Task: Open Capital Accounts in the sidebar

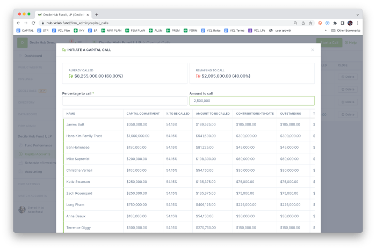Action: (x=38, y=154)
